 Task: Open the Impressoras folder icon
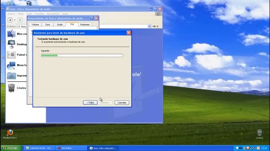click(11, 75)
